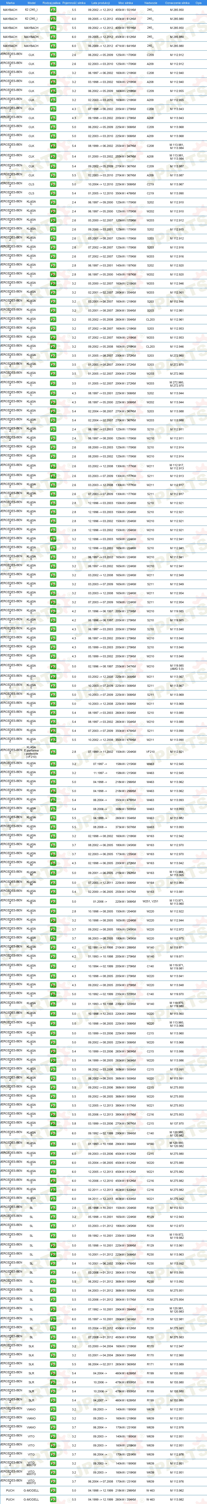Click fuel icon in KLASA M row M 113.942
The image size is (207, 1504).
[x=53, y=864]
